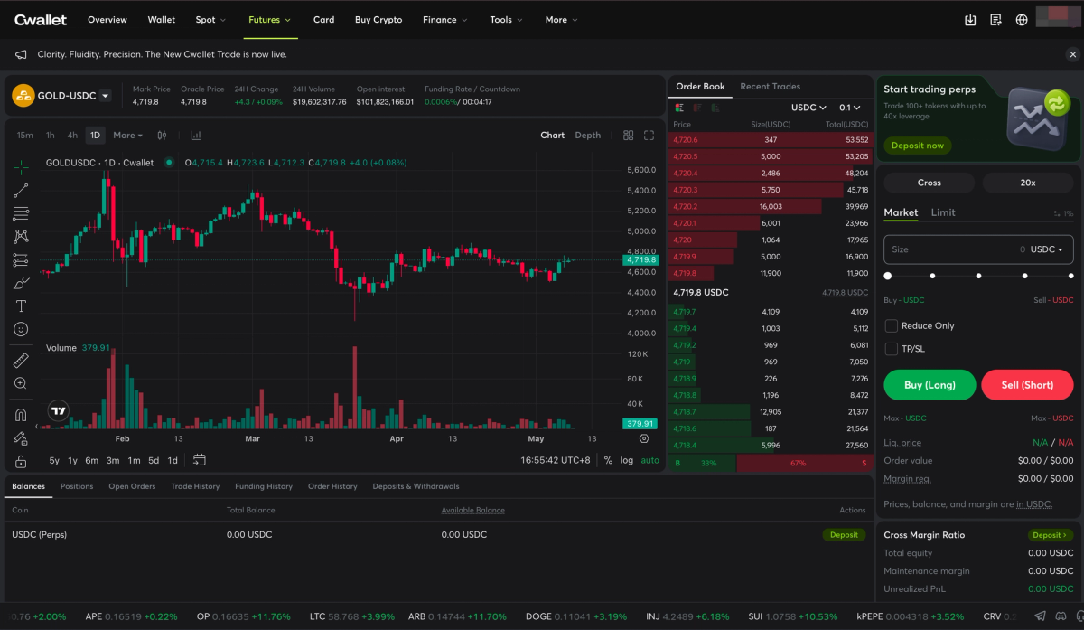
Task: Toggle log scale on chart
Action: point(627,460)
